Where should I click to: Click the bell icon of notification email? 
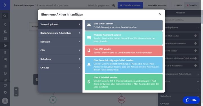tap(89, 64)
